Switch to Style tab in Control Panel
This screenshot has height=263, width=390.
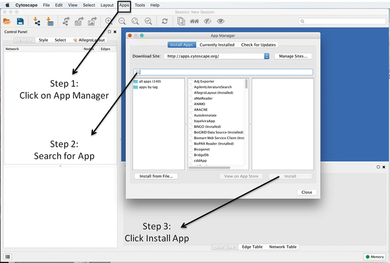coord(43,40)
